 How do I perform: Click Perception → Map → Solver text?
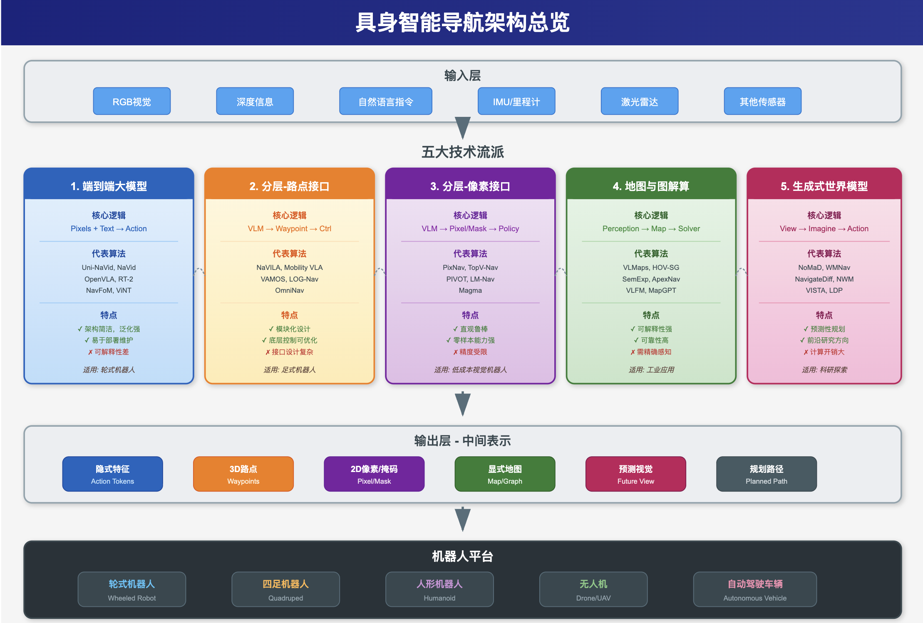(651, 229)
